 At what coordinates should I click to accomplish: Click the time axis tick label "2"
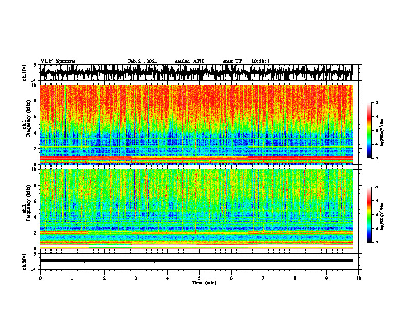tap(104, 278)
